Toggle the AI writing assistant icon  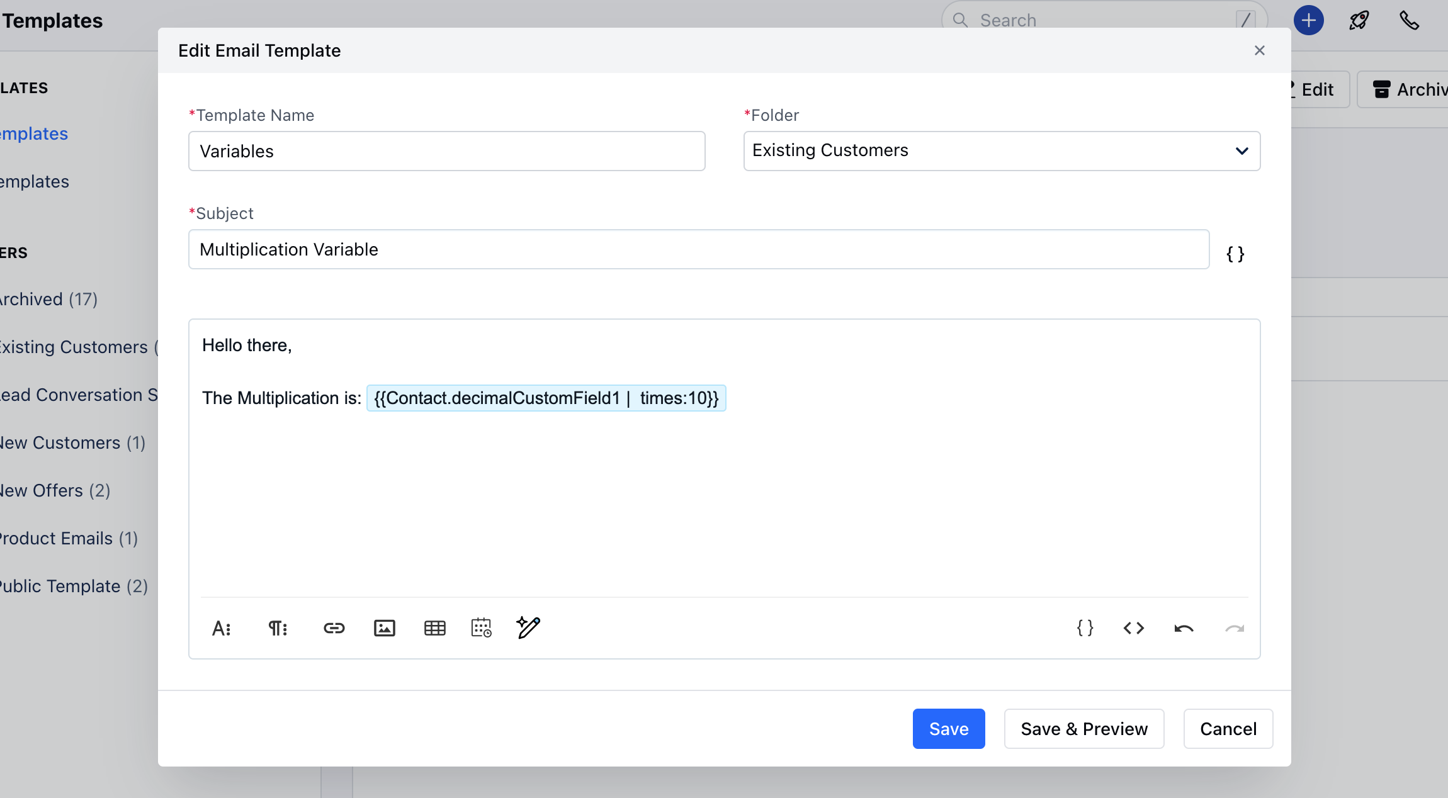pyautogui.click(x=529, y=627)
